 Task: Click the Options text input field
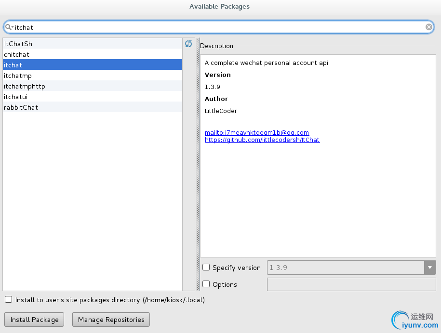pos(351,284)
